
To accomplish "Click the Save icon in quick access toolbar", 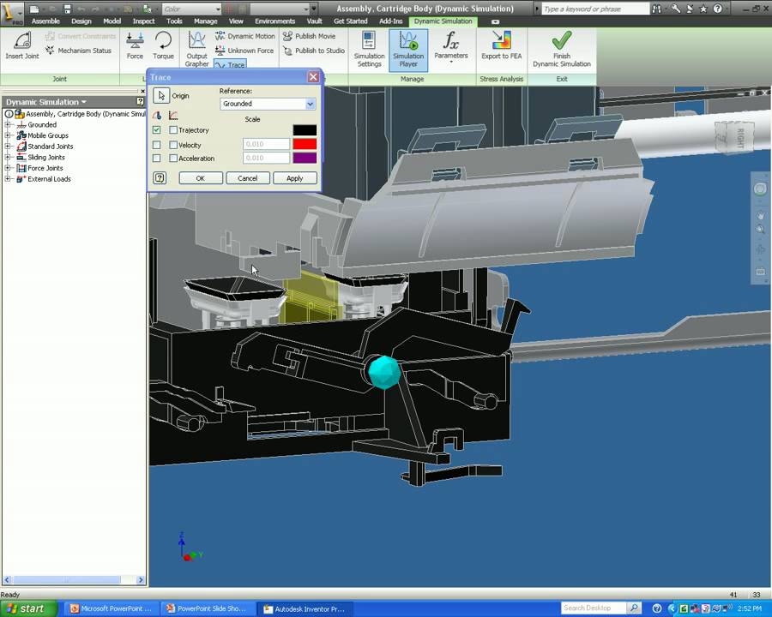I will pyautogui.click(x=68, y=9).
